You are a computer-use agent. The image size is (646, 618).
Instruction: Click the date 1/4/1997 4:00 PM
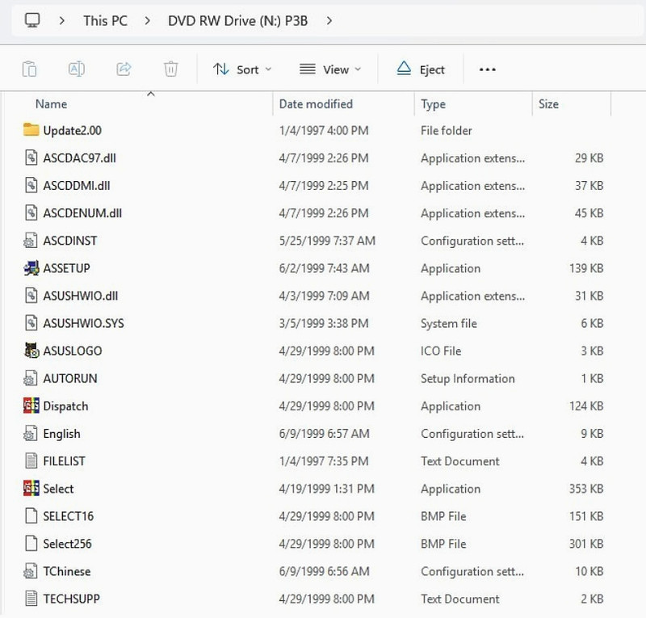click(324, 131)
